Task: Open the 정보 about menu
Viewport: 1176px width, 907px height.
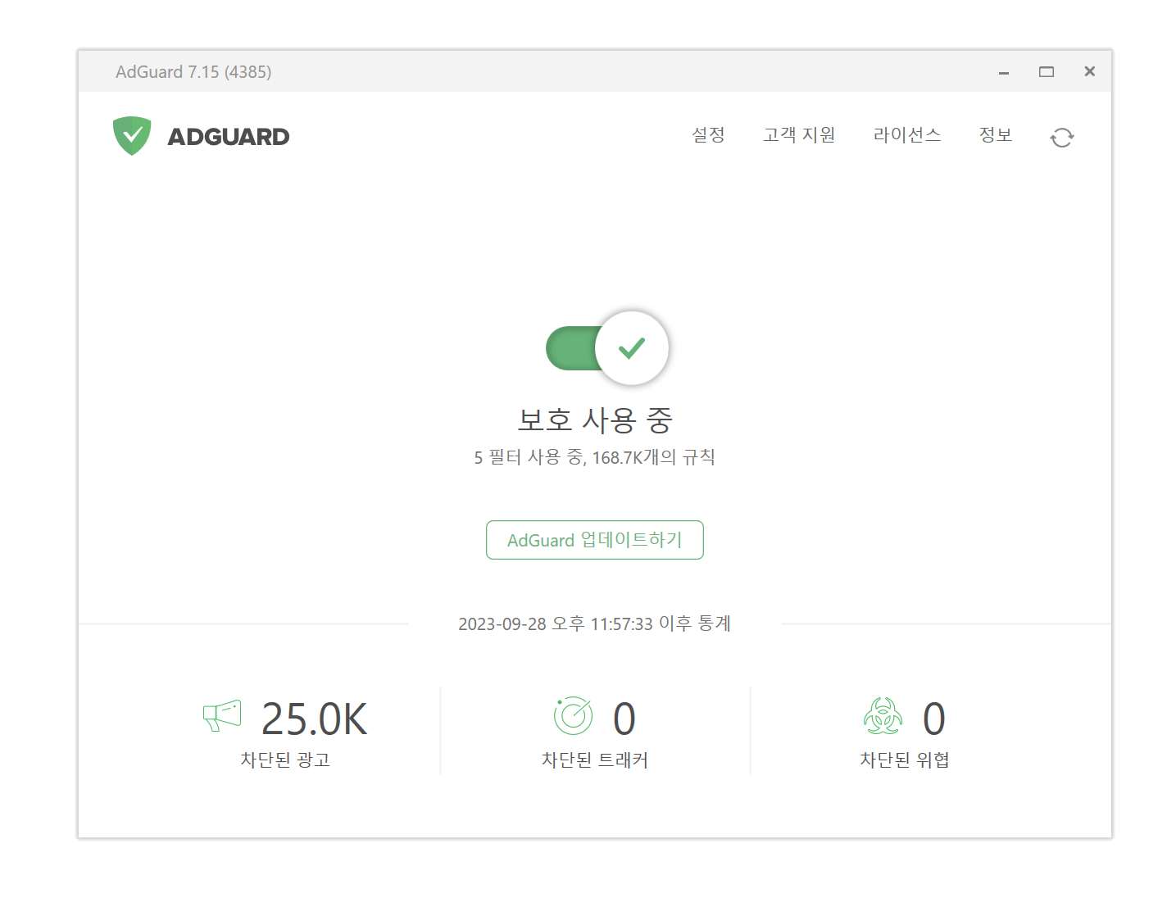Action: click(x=996, y=135)
